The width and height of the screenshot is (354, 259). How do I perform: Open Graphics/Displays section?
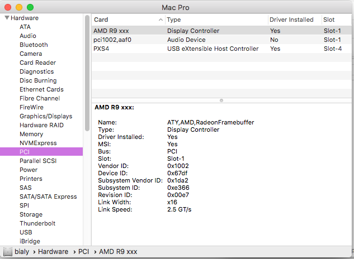click(x=46, y=116)
